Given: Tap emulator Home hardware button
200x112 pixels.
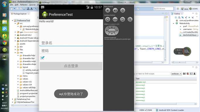Looking at the screenshot, I should point(108,20).
